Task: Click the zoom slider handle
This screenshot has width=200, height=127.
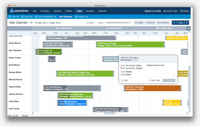Action: pos(128,23)
